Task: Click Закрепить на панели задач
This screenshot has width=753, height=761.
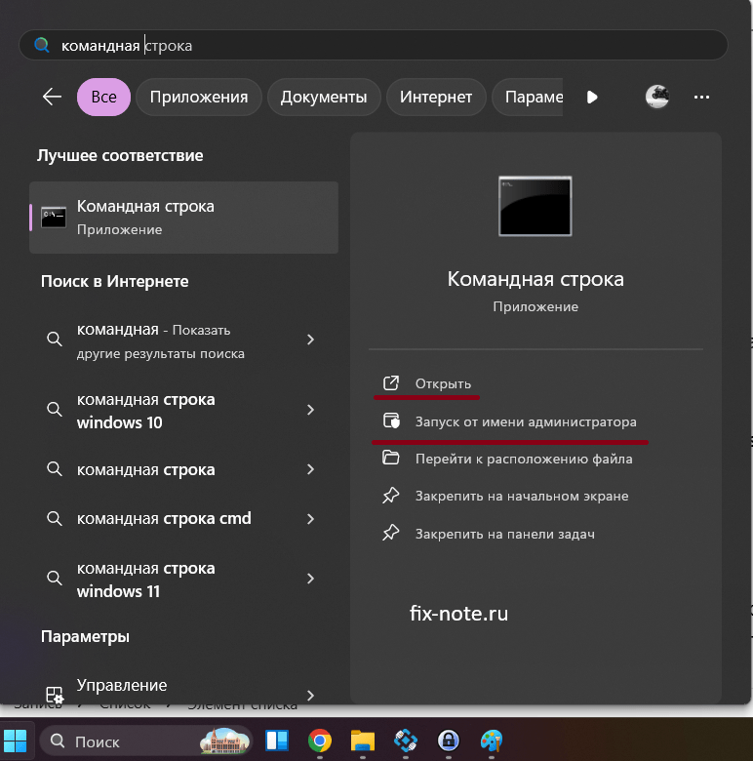Action: click(x=505, y=534)
